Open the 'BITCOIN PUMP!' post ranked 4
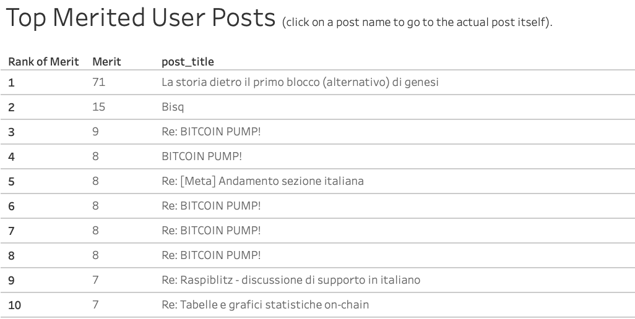This screenshot has width=635, height=319. 202,156
